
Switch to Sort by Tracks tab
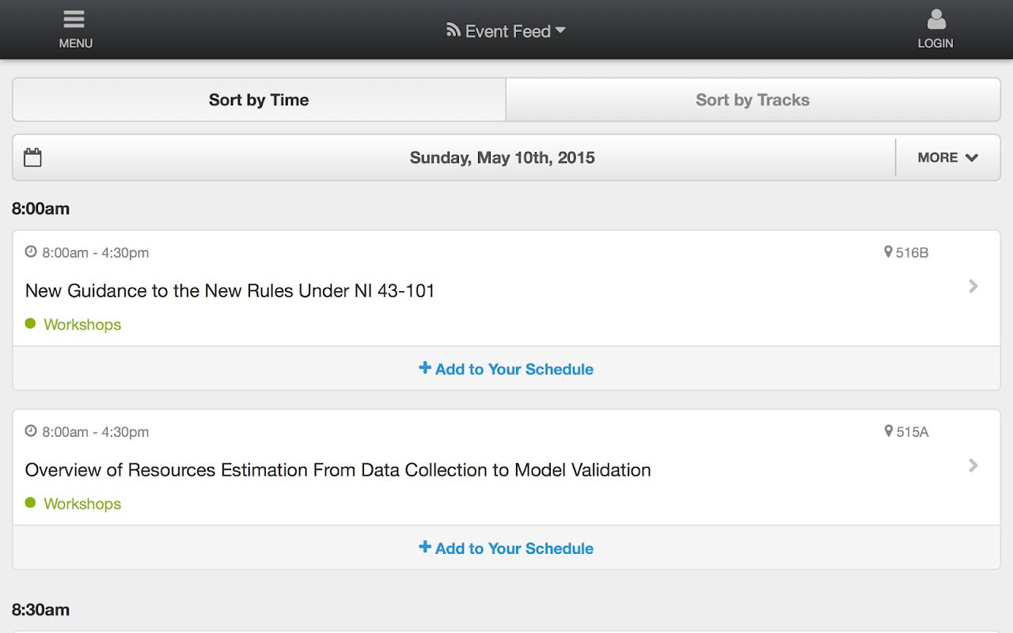753,100
